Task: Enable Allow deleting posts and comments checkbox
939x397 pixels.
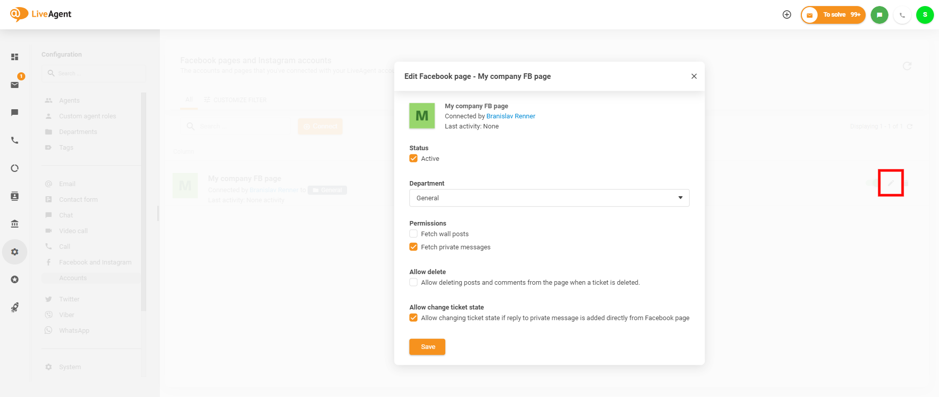Action: point(413,282)
